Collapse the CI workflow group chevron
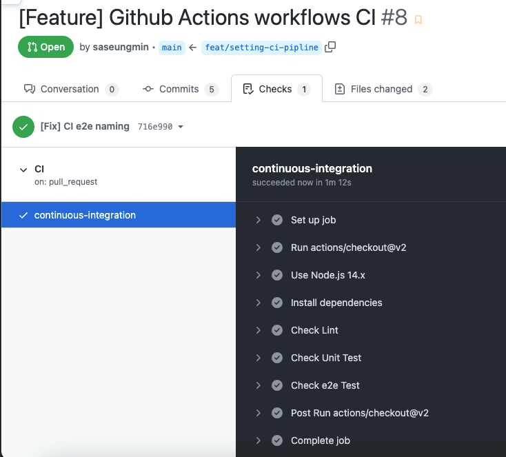 pos(23,170)
